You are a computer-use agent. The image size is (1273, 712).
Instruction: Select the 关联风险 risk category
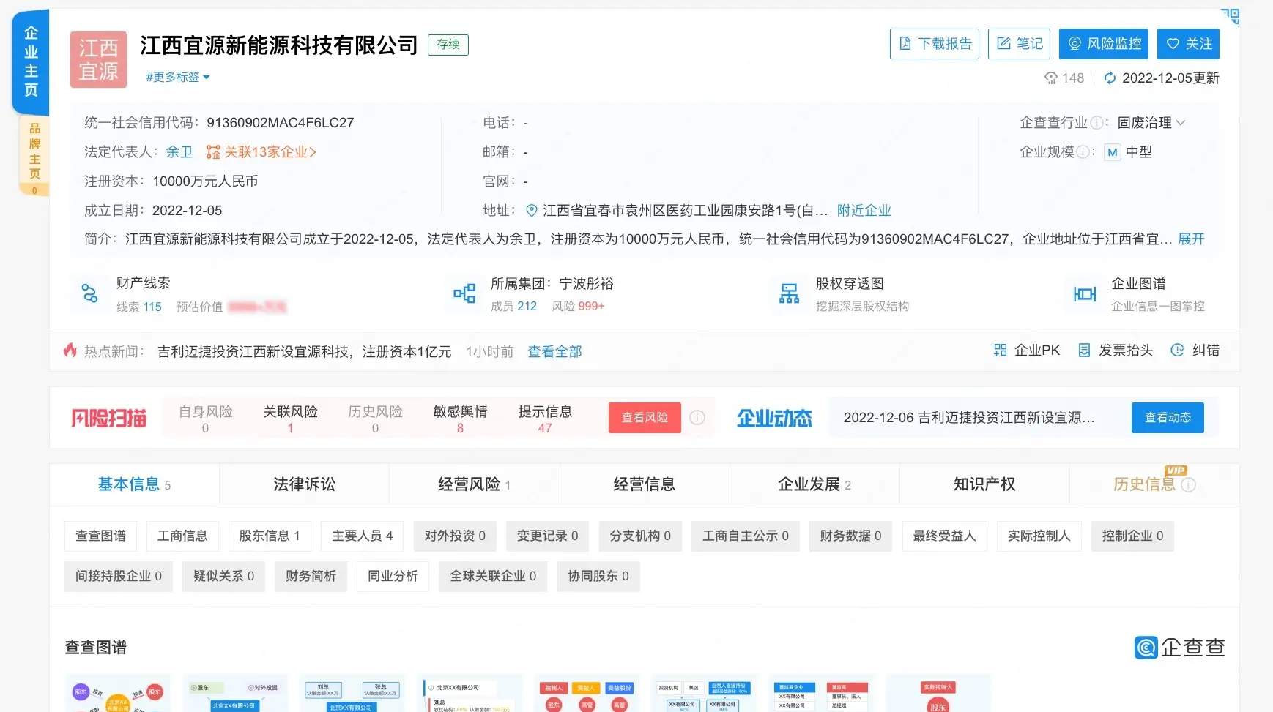(x=291, y=419)
